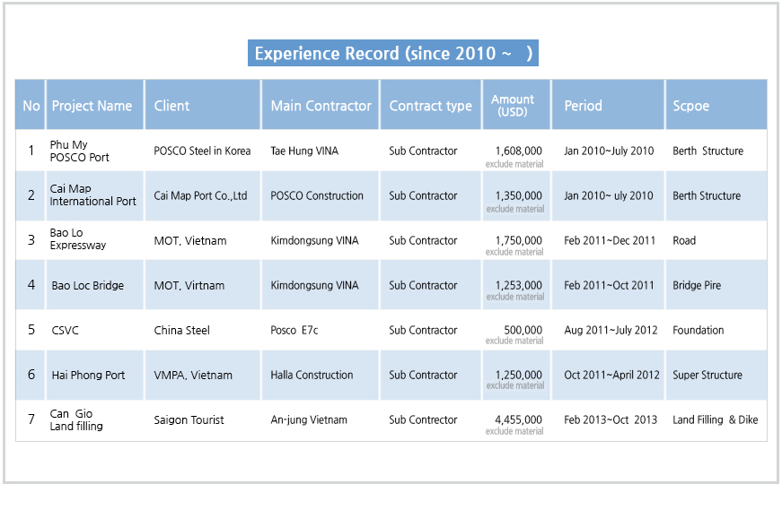782x510 pixels.
Task: Click the Cai Map International Port cell
Action: pyautogui.click(x=95, y=195)
